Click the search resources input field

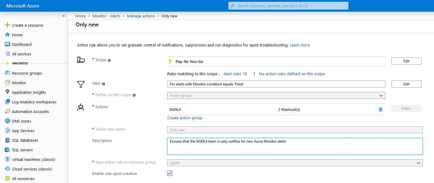pyautogui.click(x=288, y=6)
